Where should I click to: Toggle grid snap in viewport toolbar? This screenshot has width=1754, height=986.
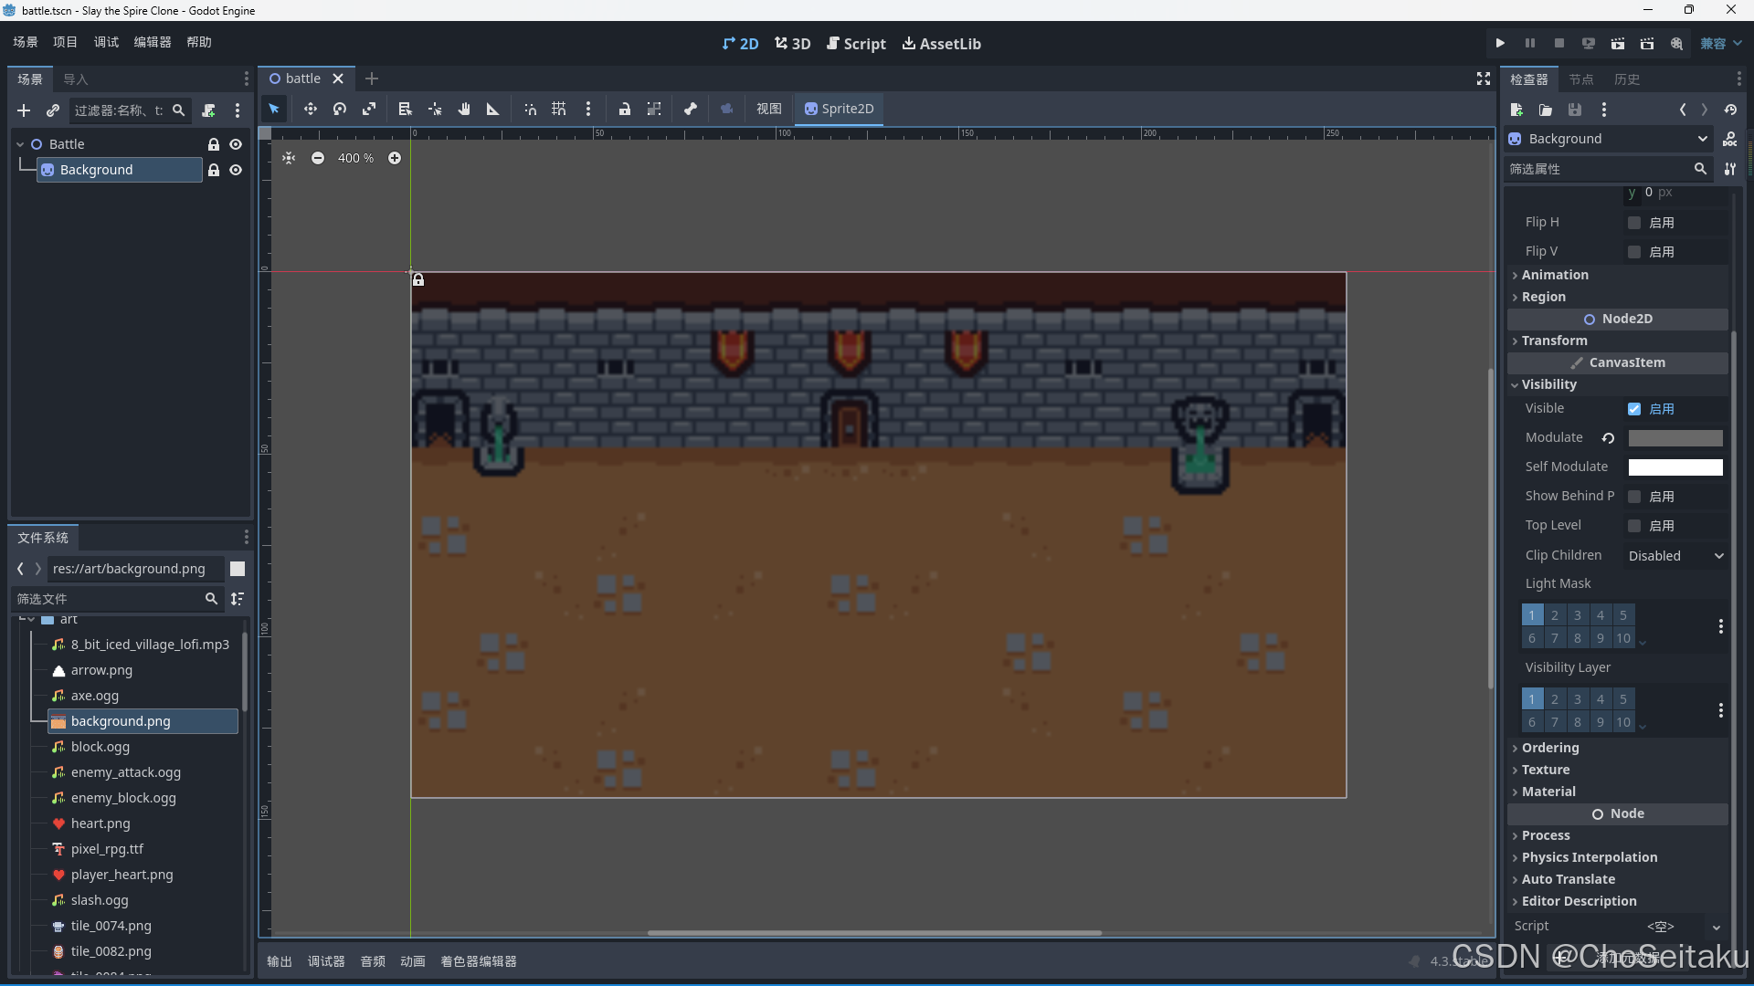click(x=559, y=109)
